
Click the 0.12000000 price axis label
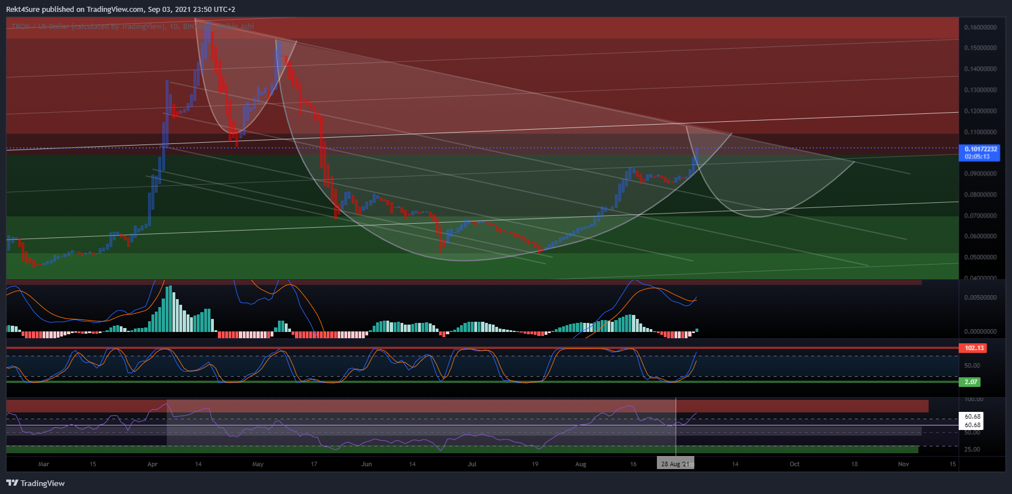pos(980,111)
